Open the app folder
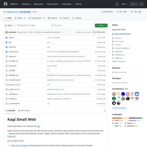 point(10,42)
